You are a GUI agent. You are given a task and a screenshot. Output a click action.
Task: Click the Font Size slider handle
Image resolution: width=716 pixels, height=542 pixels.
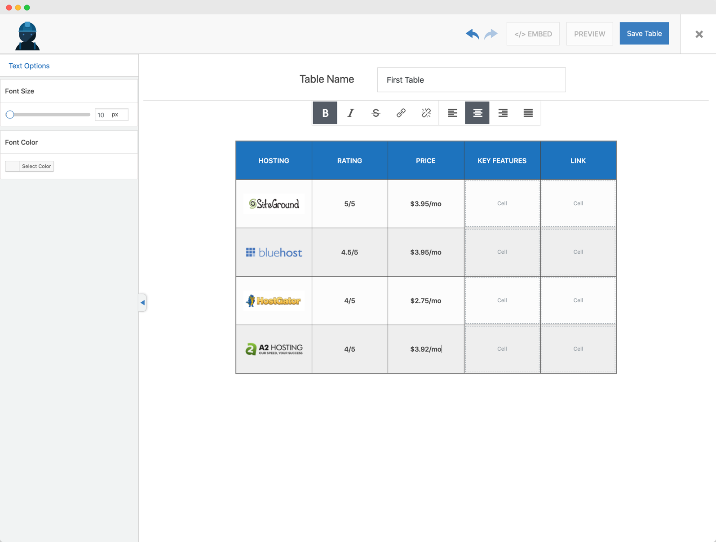(x=10, y=115)
